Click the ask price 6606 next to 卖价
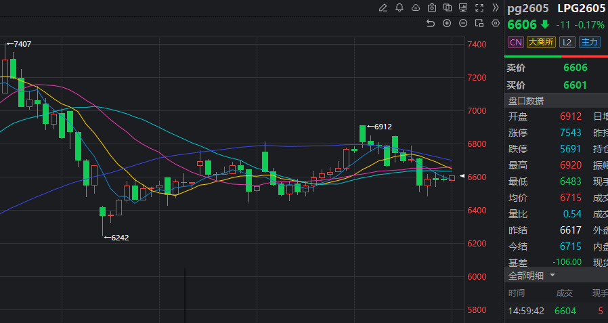This screenshot has height=323, width=608. (576, 68)
